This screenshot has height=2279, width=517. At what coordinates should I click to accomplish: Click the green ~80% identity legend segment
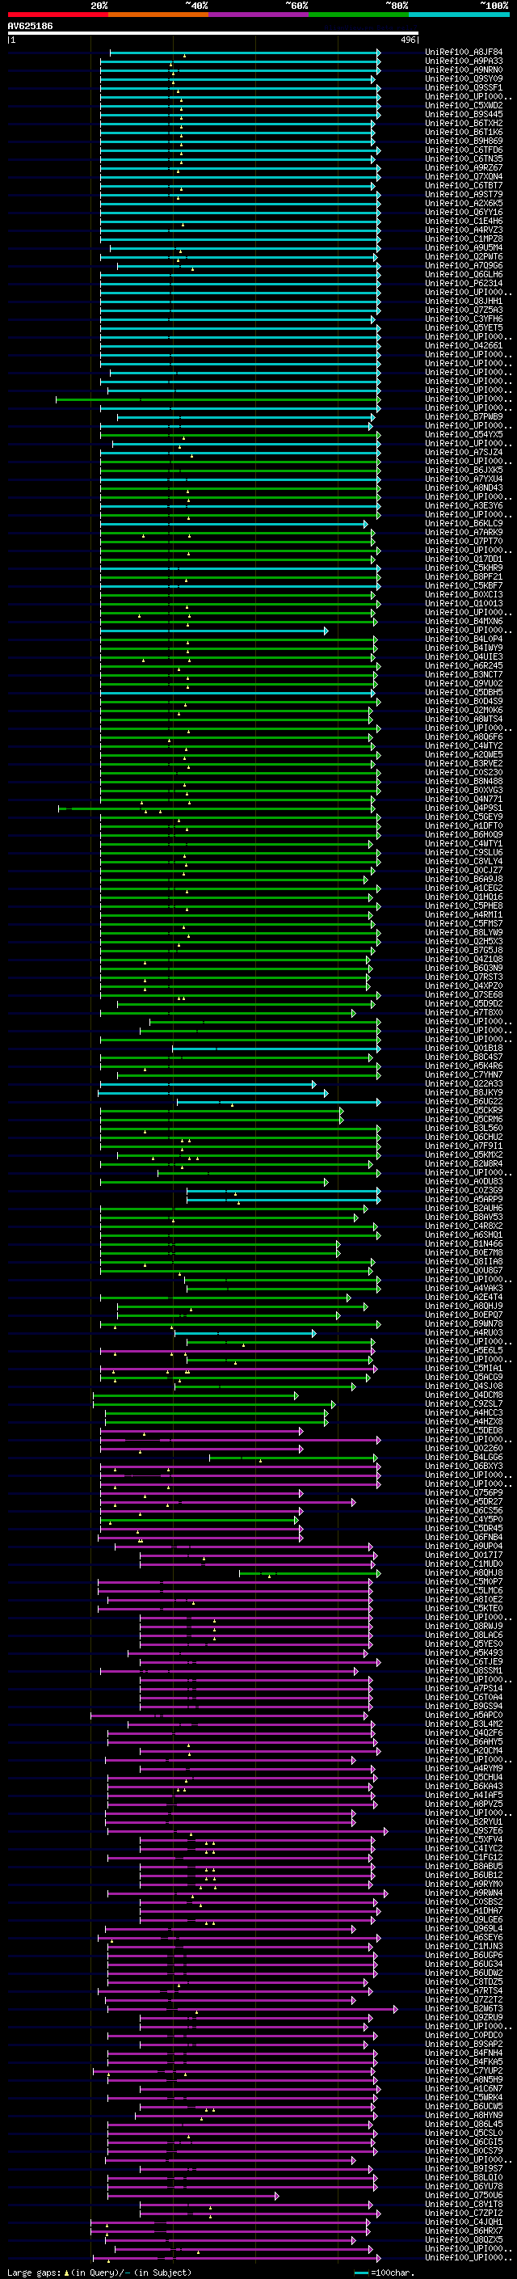(359, 15)
